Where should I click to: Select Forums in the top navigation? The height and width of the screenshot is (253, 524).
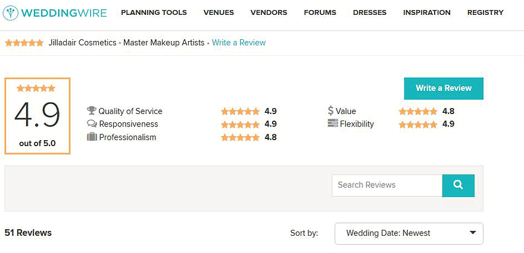point(320,12)
